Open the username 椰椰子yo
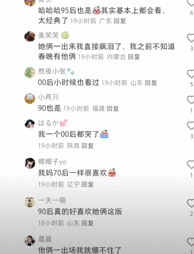 tap(52, 162)
